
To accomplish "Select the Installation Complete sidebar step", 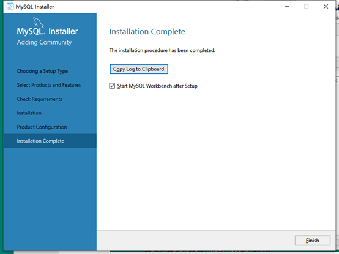I will (x=50, y=141).
